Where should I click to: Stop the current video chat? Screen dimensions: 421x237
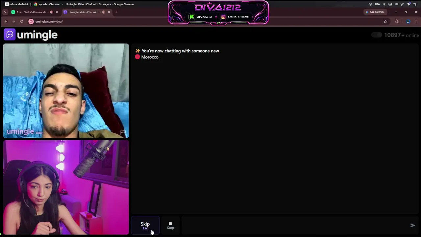point(170,225)
